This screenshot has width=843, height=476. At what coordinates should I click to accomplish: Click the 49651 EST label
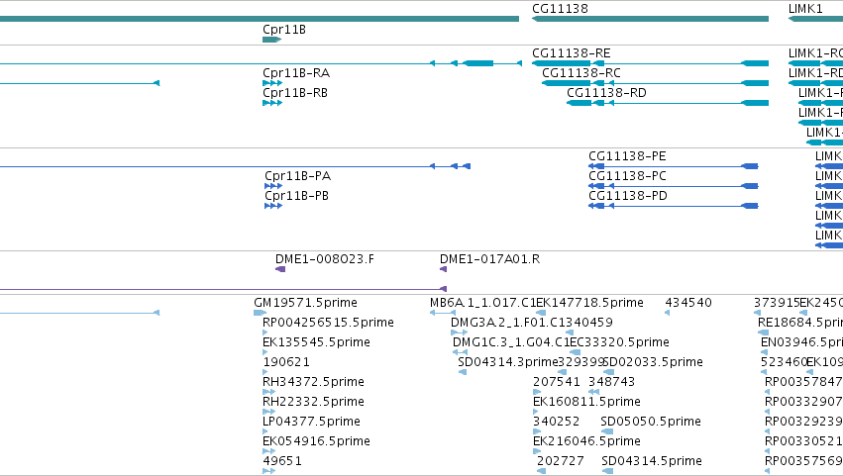282,462
